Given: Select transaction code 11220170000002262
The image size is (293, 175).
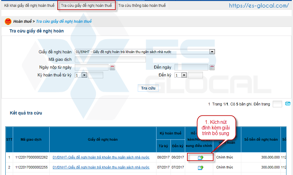Looking at the screenshot, I should coord(31,157).
